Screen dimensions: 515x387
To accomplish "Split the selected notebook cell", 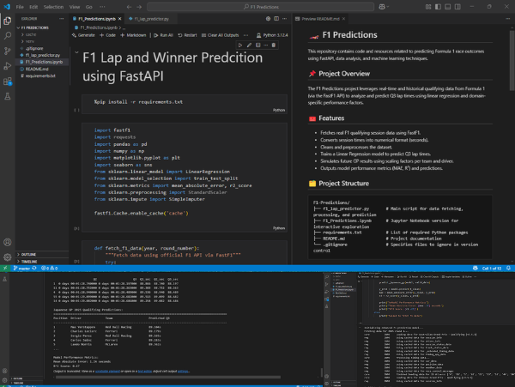I will 257,45.
